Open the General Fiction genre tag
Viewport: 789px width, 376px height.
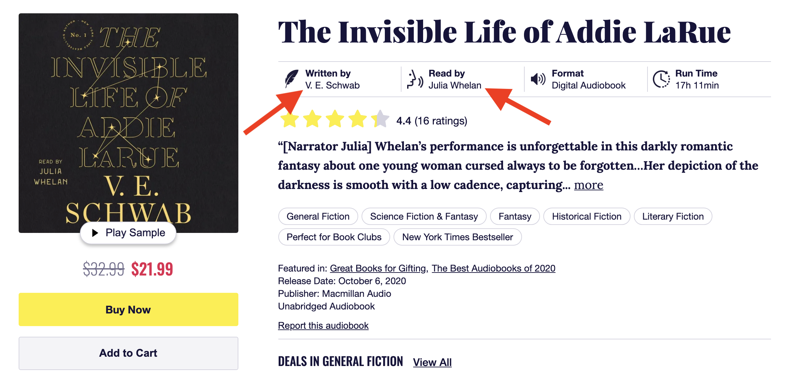(x=318, y=217)
